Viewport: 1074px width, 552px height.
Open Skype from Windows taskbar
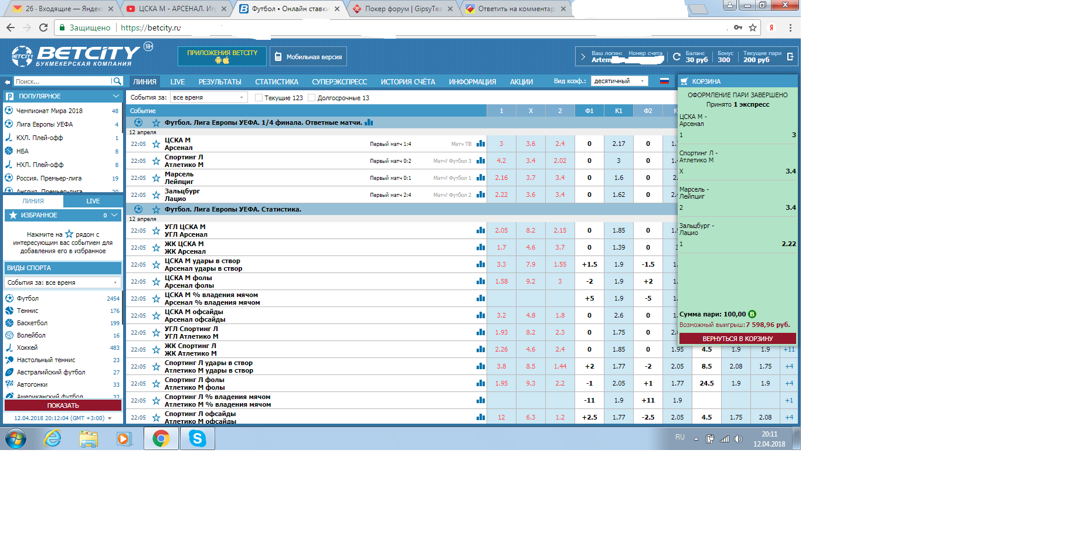(x=198, y=438)
